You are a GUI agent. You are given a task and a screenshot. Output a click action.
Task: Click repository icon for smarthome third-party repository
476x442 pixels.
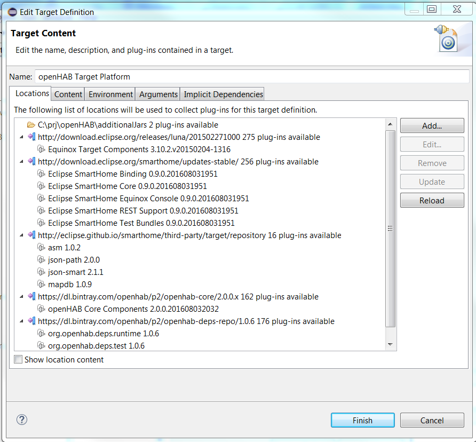[31, 235]
